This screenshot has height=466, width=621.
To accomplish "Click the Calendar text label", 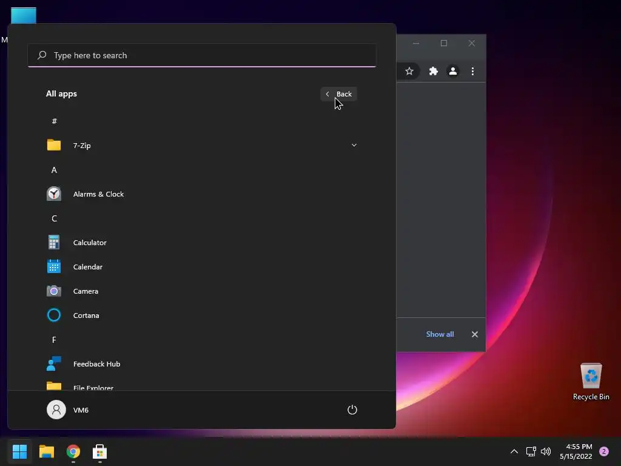I will (x=87, y=267).
